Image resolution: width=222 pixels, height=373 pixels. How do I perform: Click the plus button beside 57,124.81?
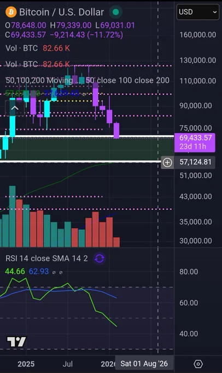click(x=167, y=162)
